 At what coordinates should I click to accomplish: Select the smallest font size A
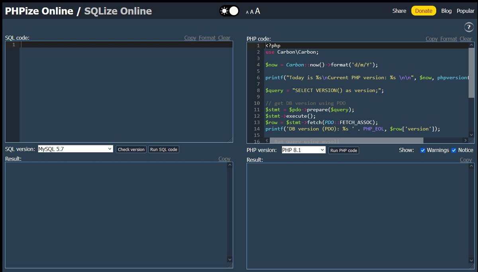(x=247, y=12)
